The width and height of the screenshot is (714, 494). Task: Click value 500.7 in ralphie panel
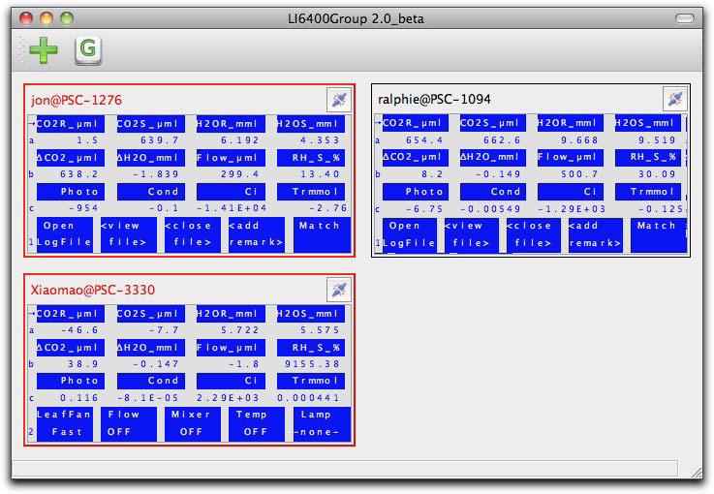click(579, 174)
